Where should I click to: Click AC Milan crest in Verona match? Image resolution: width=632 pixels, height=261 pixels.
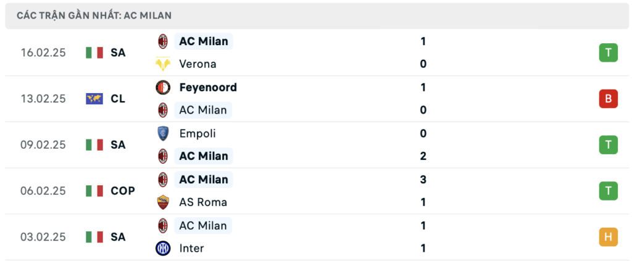coord(163,41)
